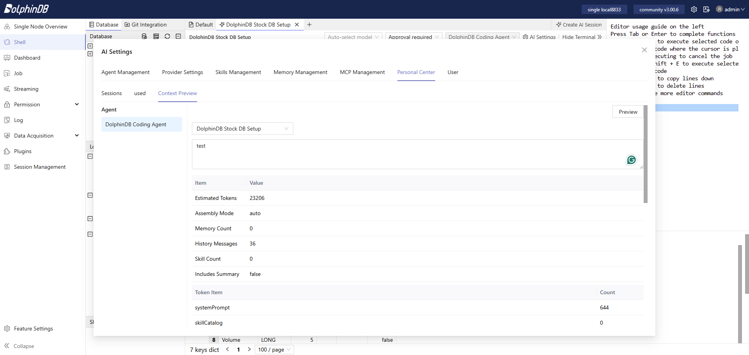The image size is (749, 355).
Task: Open the admin user dropdown arrow
Action: [743, 9]
